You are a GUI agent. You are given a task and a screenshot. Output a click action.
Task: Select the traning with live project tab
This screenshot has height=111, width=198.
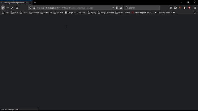16,2
